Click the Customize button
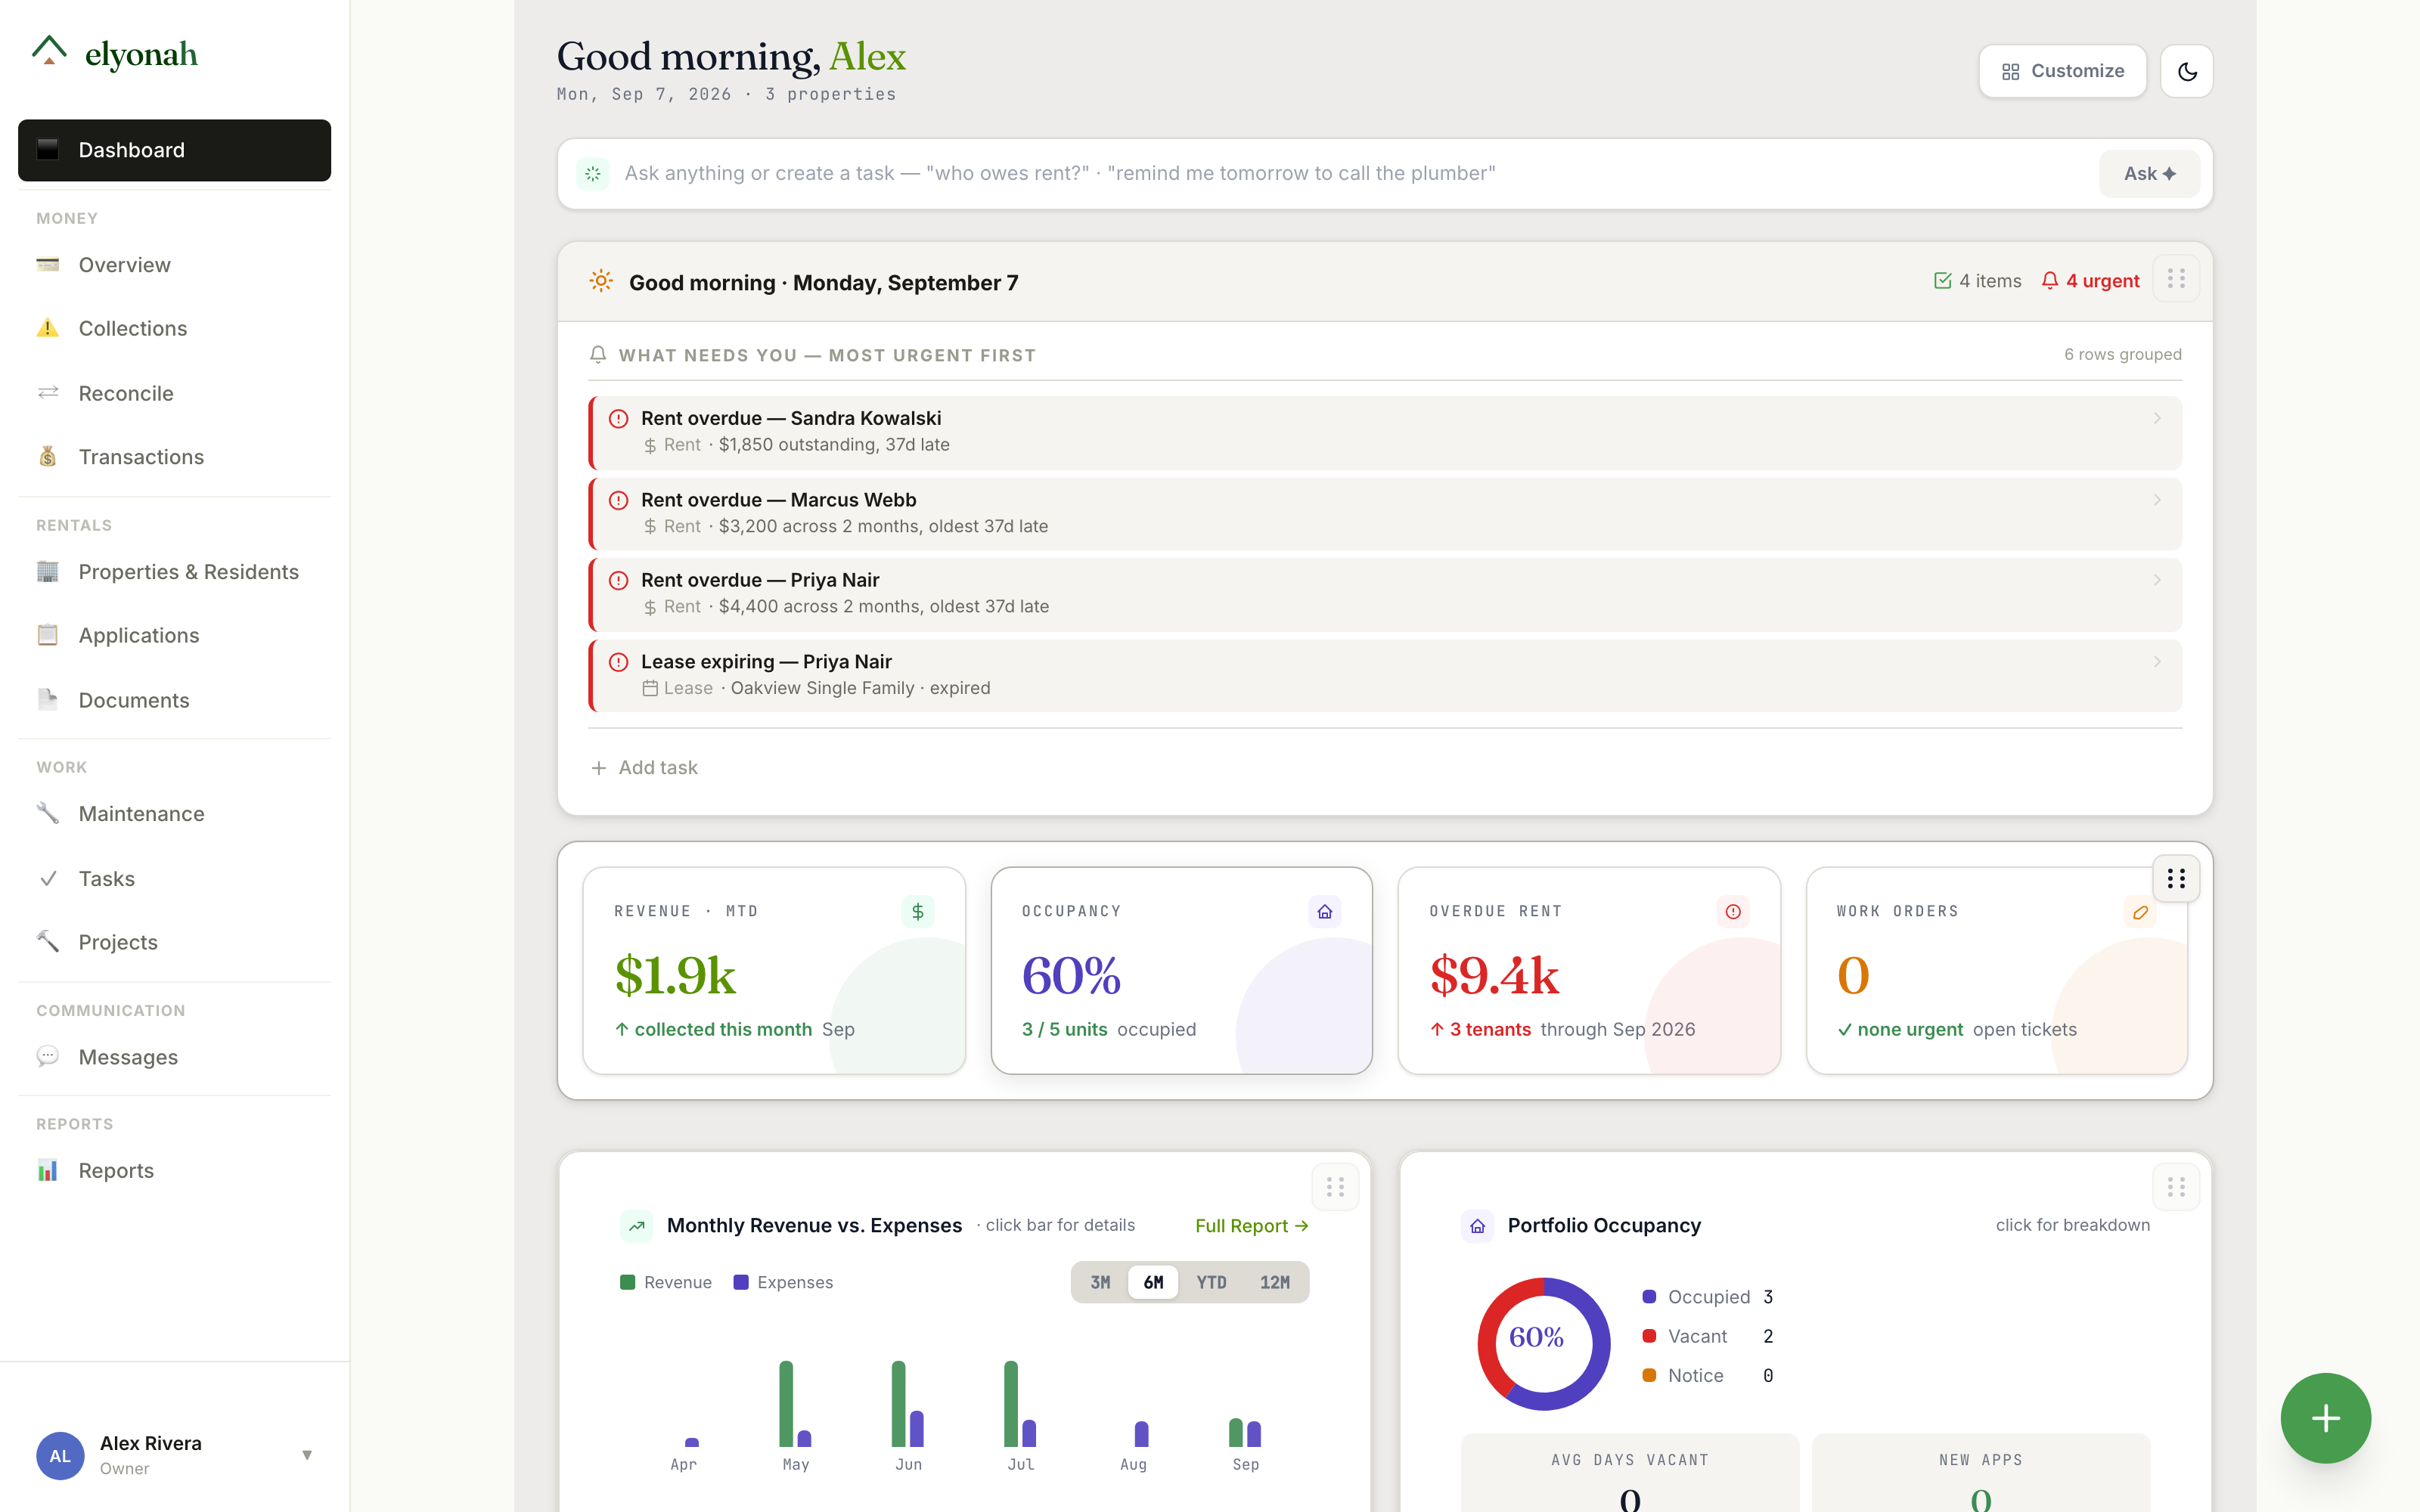 click(2062, 71)
